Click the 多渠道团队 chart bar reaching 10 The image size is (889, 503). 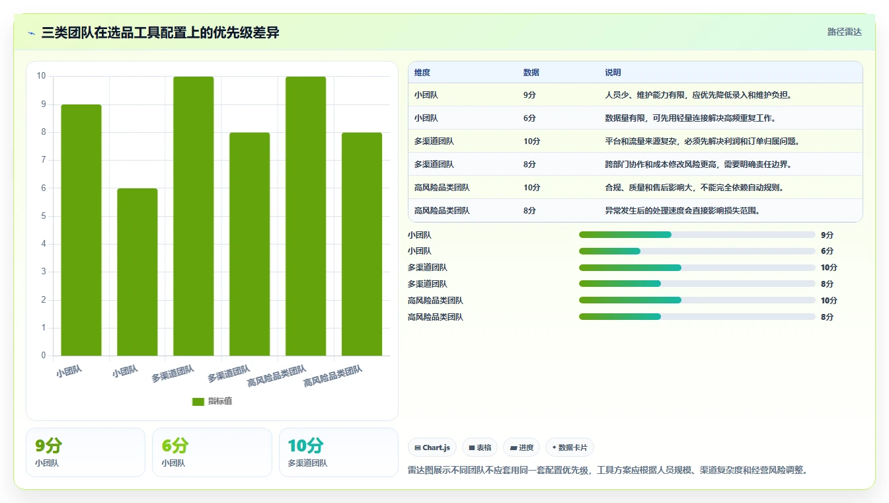pyautogui.click(x=194, y=216)
